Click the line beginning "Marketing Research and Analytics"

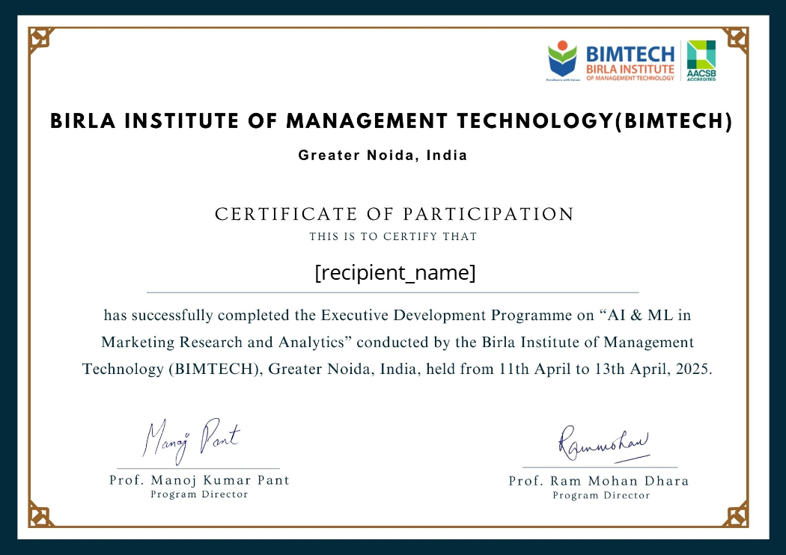pos(397,342)
